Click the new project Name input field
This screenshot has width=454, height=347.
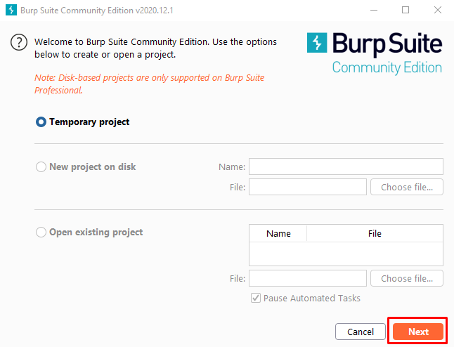tap(346, 166)
